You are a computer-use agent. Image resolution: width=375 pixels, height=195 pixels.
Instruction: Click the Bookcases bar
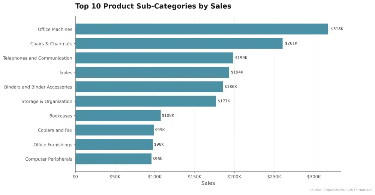pos(118,115)
